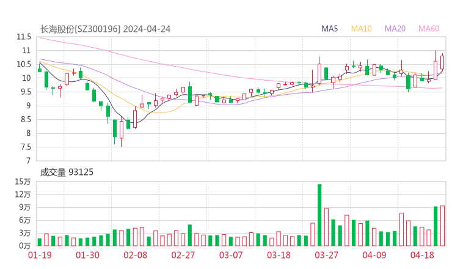Viewport: 452px width, 269px height.
Task: Click the 02-27 date label
Action: click(183, 255)
